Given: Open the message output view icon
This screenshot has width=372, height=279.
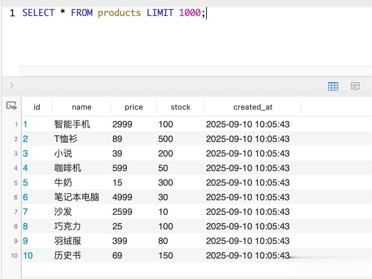Looking at the screenshot, I should [355, 86].
